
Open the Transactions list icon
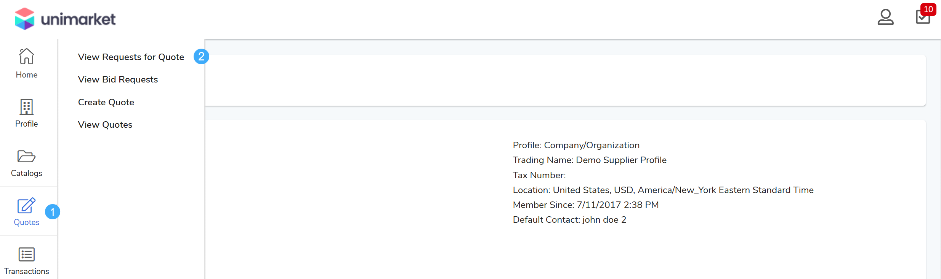(x=27, y=255)
